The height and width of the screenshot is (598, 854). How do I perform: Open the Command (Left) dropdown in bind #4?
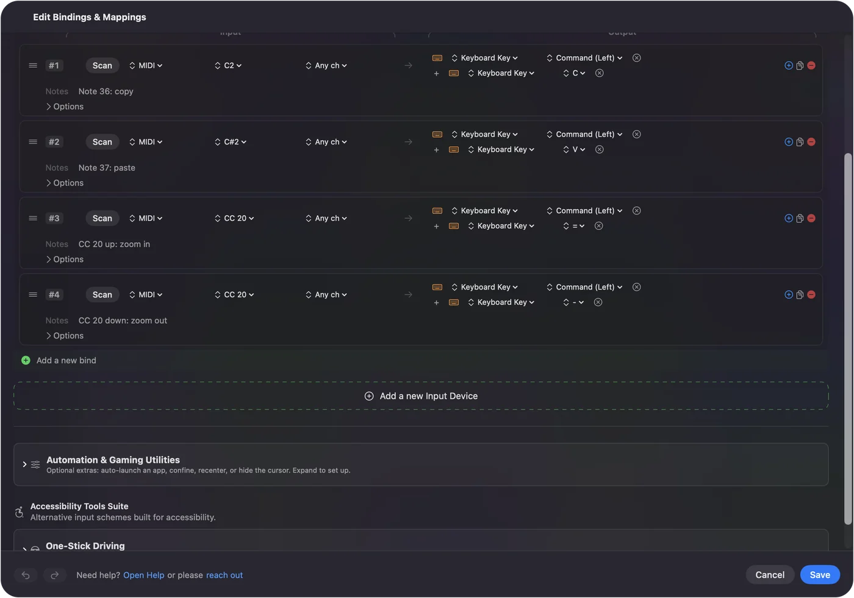584,287
